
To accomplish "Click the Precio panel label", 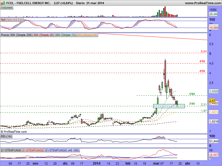I will click(5, 35).
